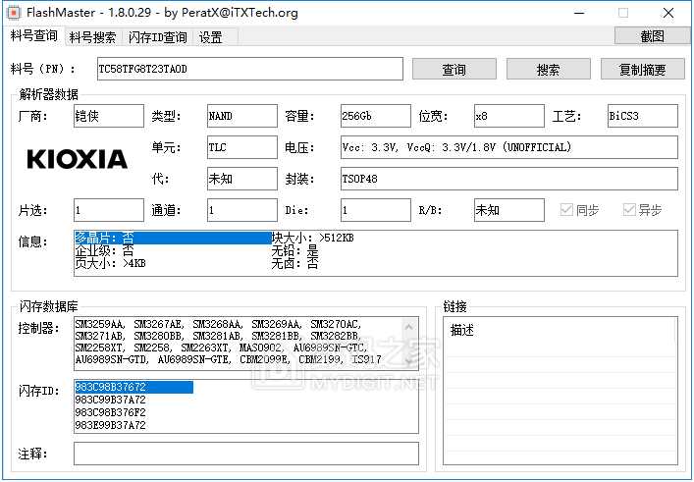Click the 搜索 search button
The image size is (694, 482).
tap(549, 70)
